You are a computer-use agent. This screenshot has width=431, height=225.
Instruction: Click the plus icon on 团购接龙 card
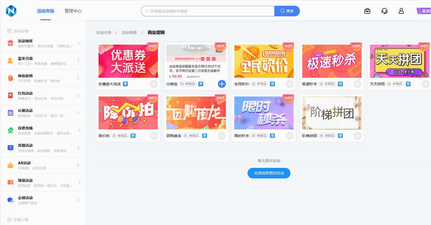(x=222, y=136)
